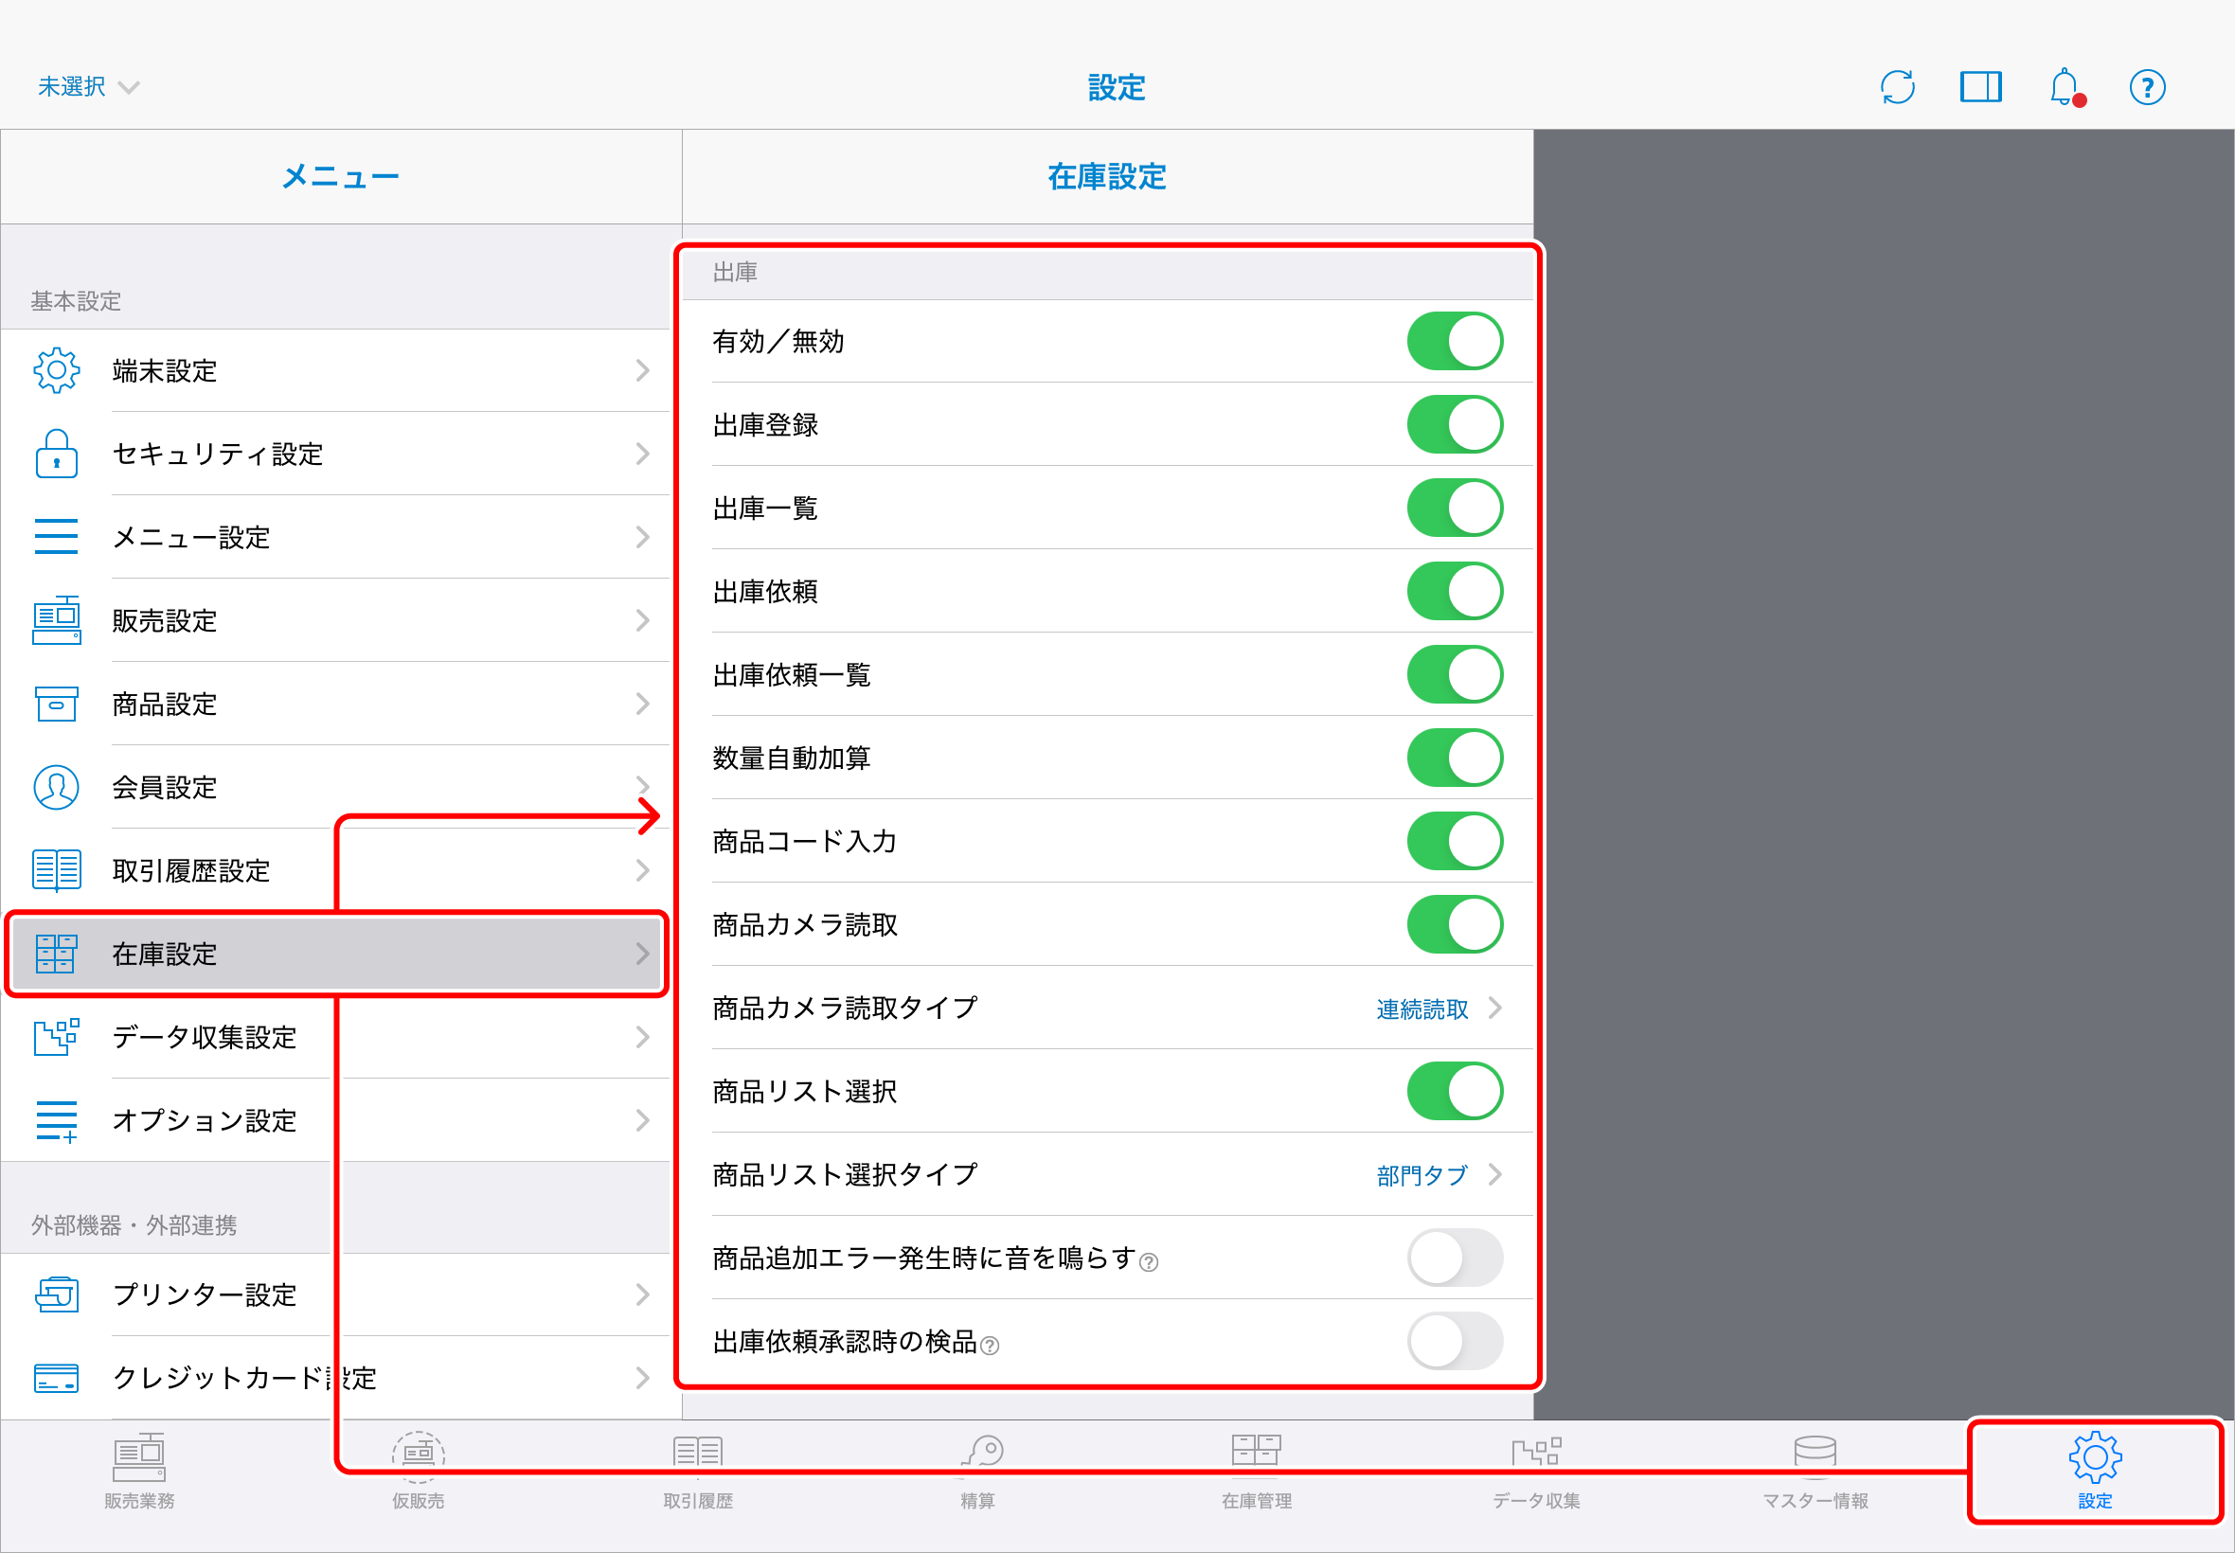Click the help question mark icon
The width and height of the screenshot is (2235, 1553).
[x=2147, y=87]
